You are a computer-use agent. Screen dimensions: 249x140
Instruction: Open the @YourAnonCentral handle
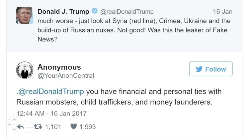pos(66,76)
